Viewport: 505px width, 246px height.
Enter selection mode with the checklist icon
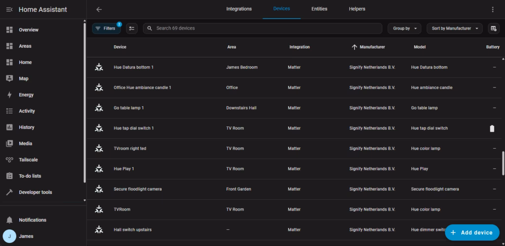[x=132, y=29]
